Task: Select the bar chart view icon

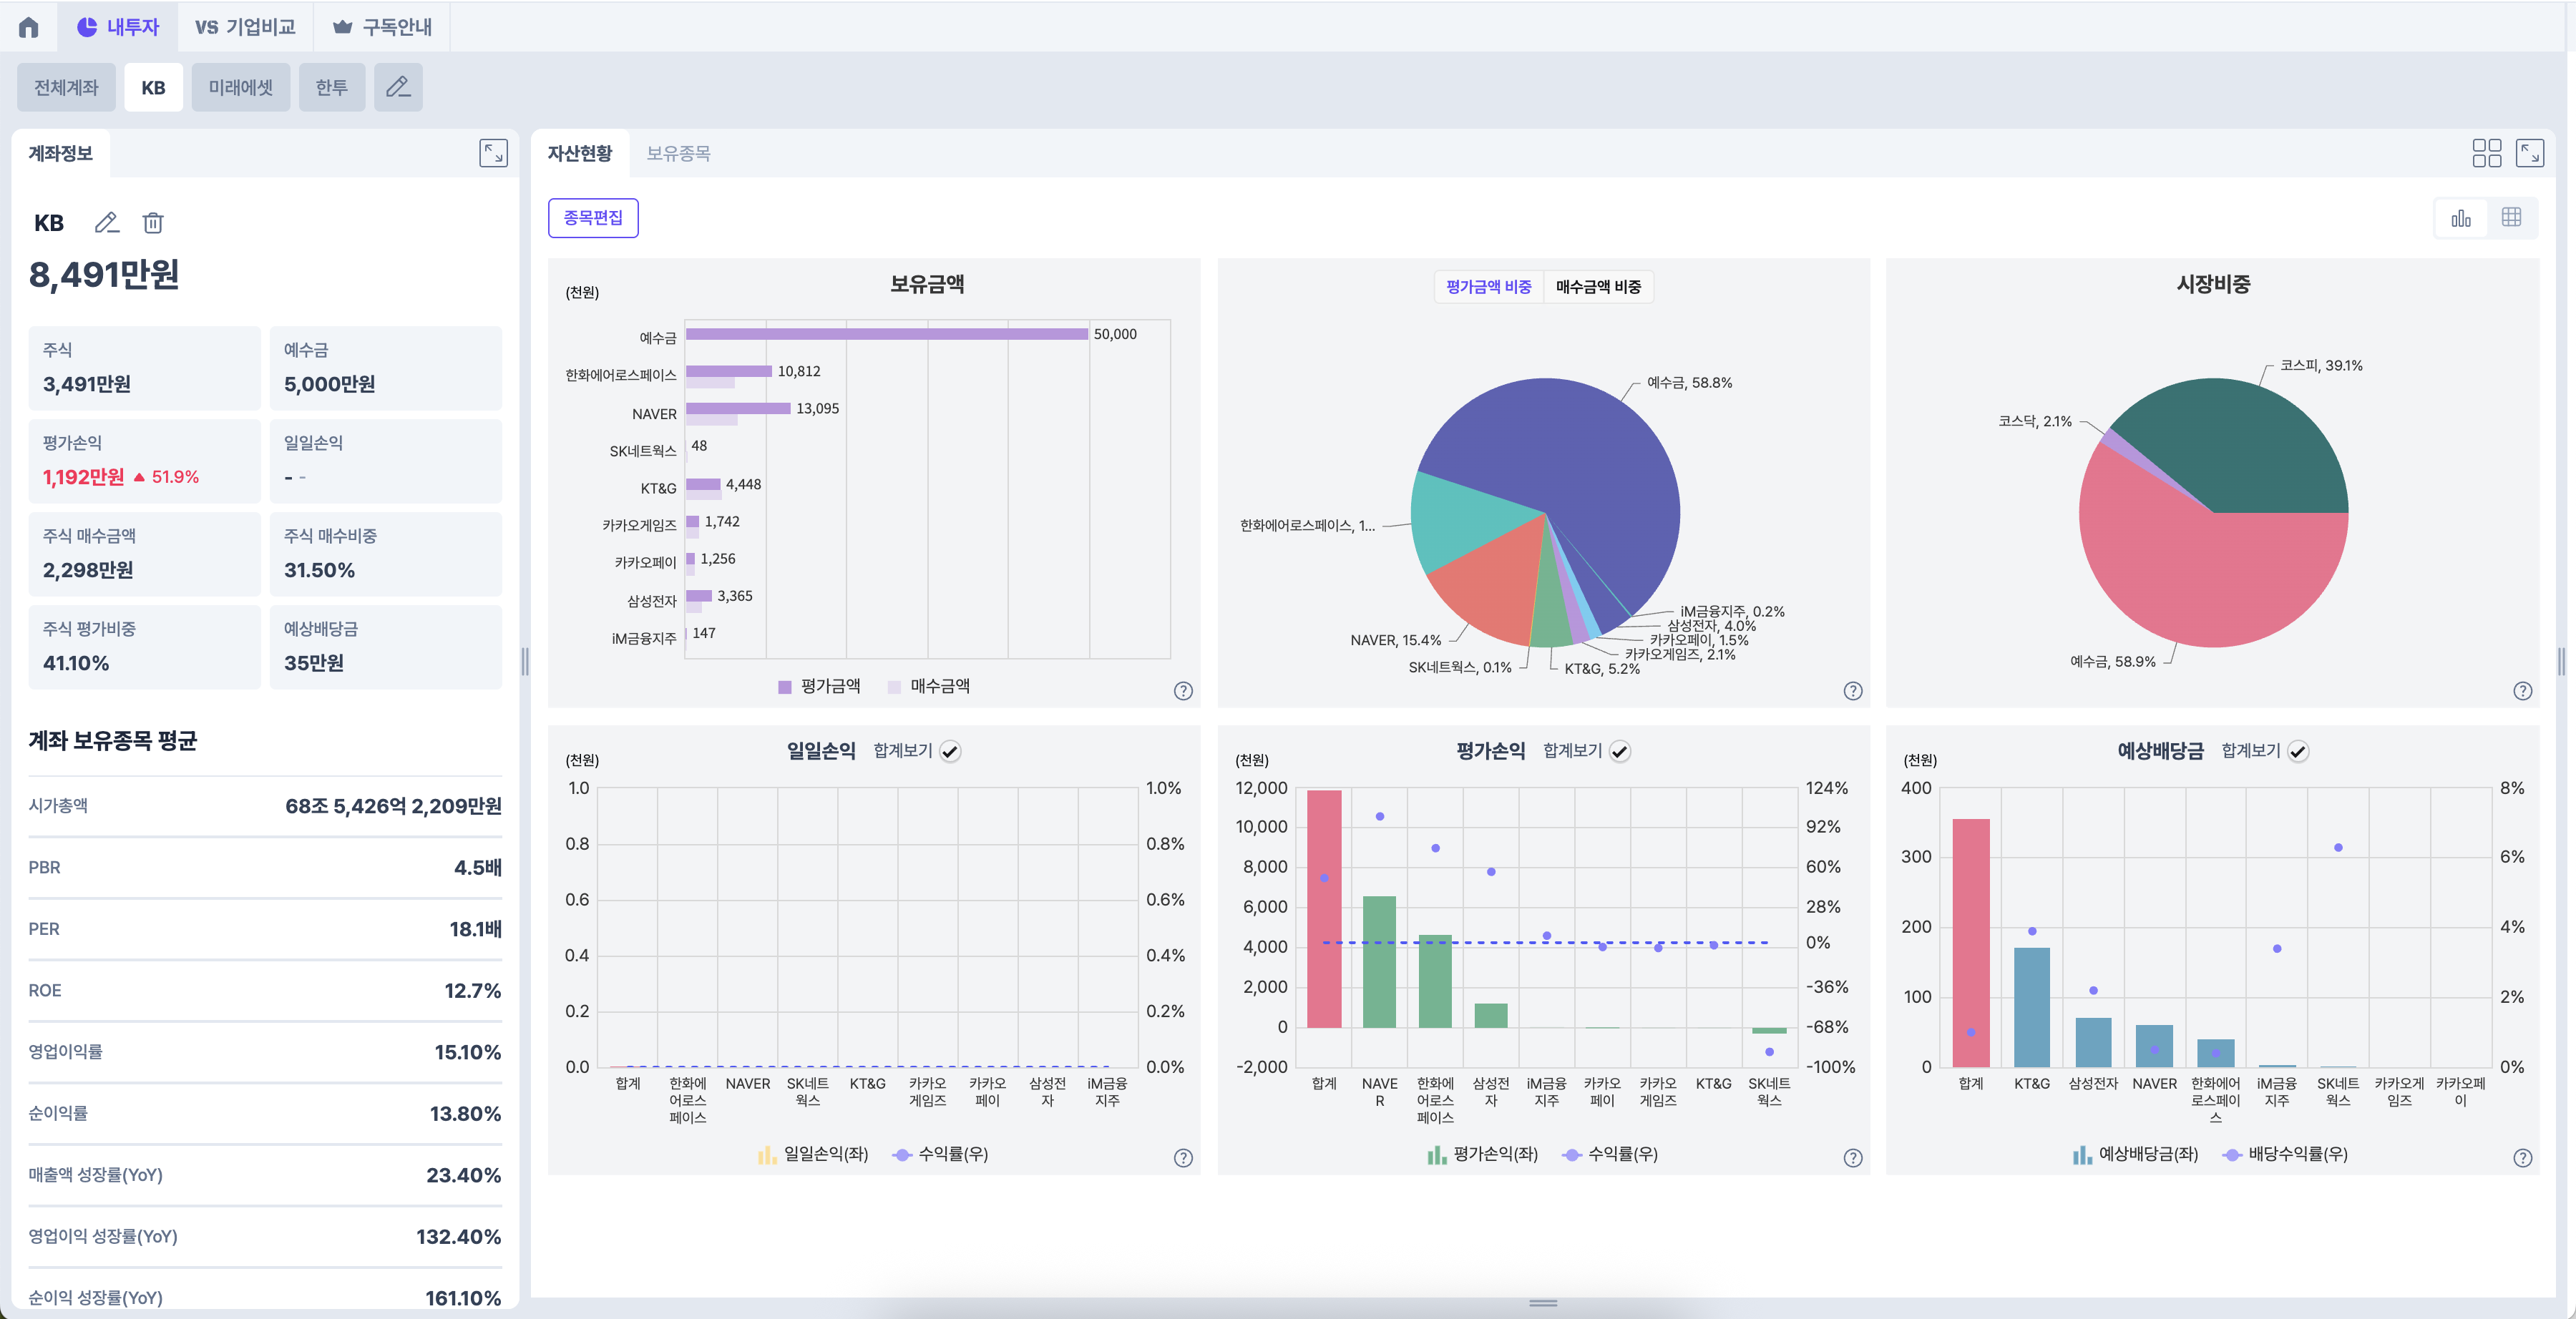Action: (x=2461, y=218)
